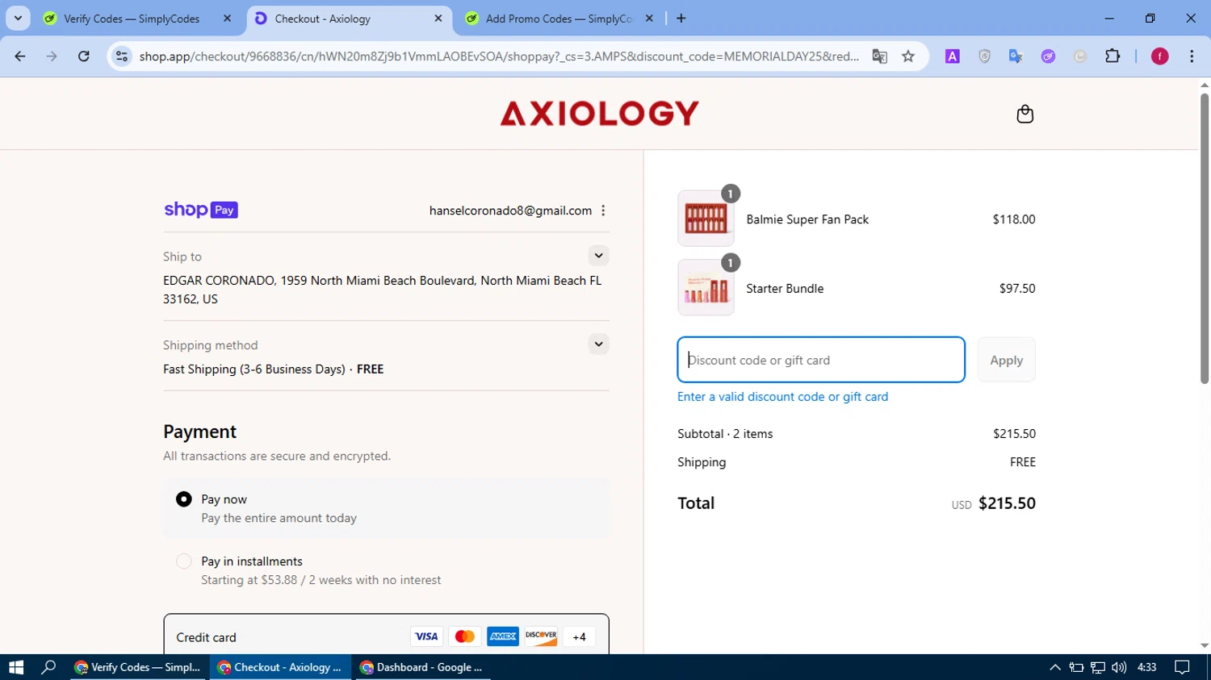Focus the discount code or gift card field

pos(821,360)
